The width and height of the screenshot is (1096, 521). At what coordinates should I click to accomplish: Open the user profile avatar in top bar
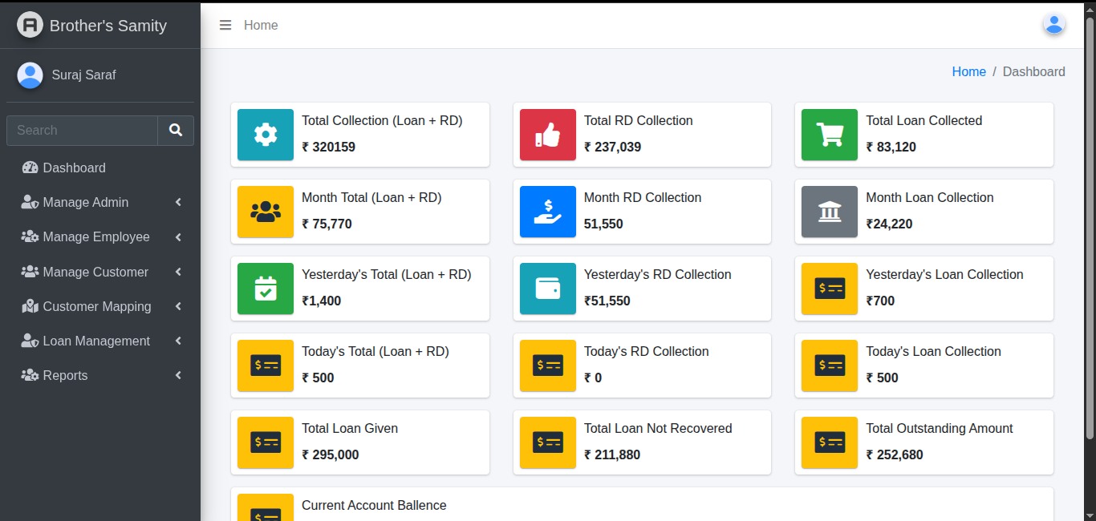pos(1053,25)
